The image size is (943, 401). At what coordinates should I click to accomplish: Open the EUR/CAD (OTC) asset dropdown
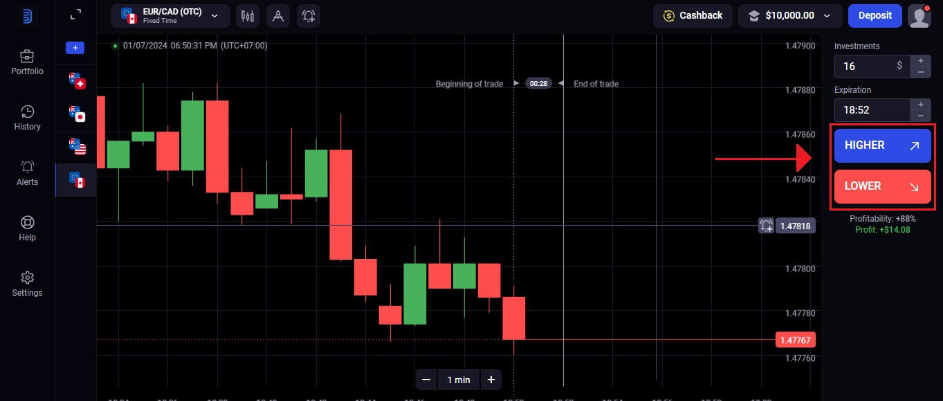tap(170, 16)
